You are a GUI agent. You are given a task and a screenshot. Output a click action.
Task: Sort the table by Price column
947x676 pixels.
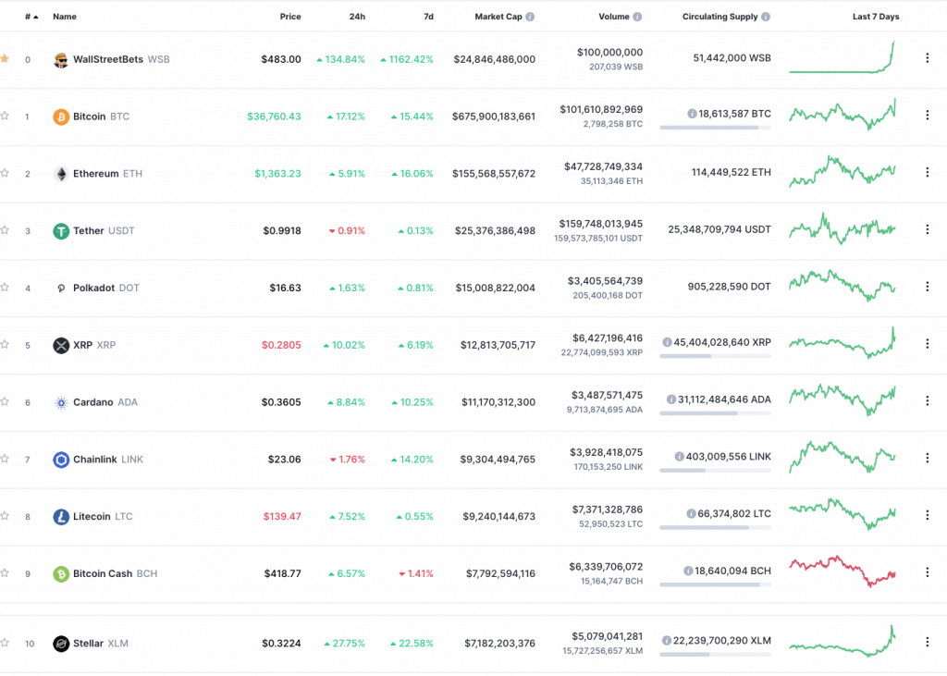(290, 17)
